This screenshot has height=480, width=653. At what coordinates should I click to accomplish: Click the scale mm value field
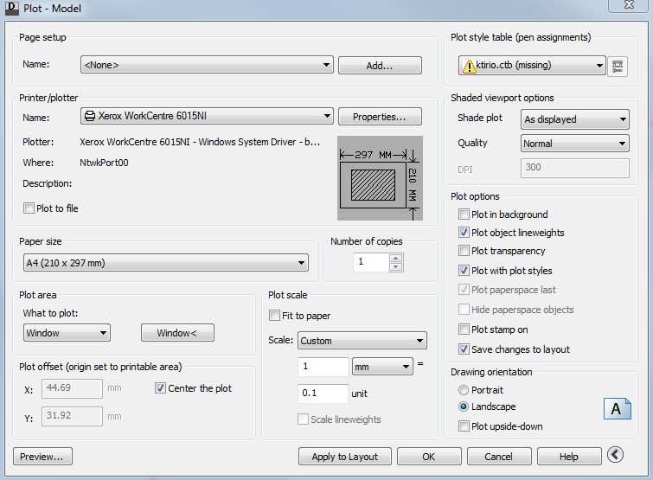pyautogui.click(x=323, y=367)
